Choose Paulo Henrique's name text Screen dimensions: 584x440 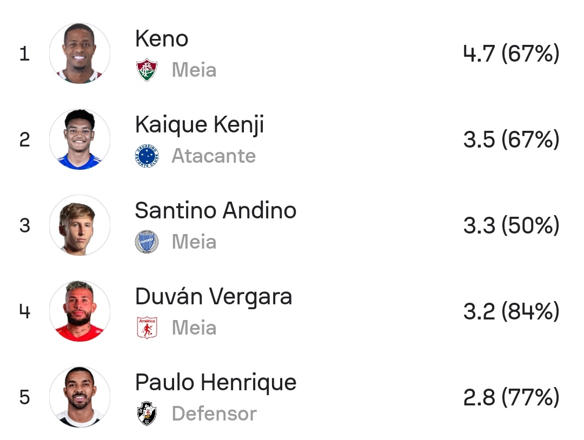click(x=216, y=383)
